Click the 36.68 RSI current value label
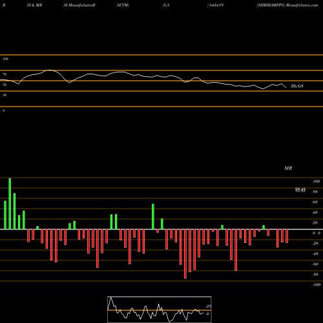The image size is (323, 323). pos(297,86)
